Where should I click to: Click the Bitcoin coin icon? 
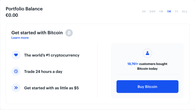pyautogui.click(x=69, y=33)
